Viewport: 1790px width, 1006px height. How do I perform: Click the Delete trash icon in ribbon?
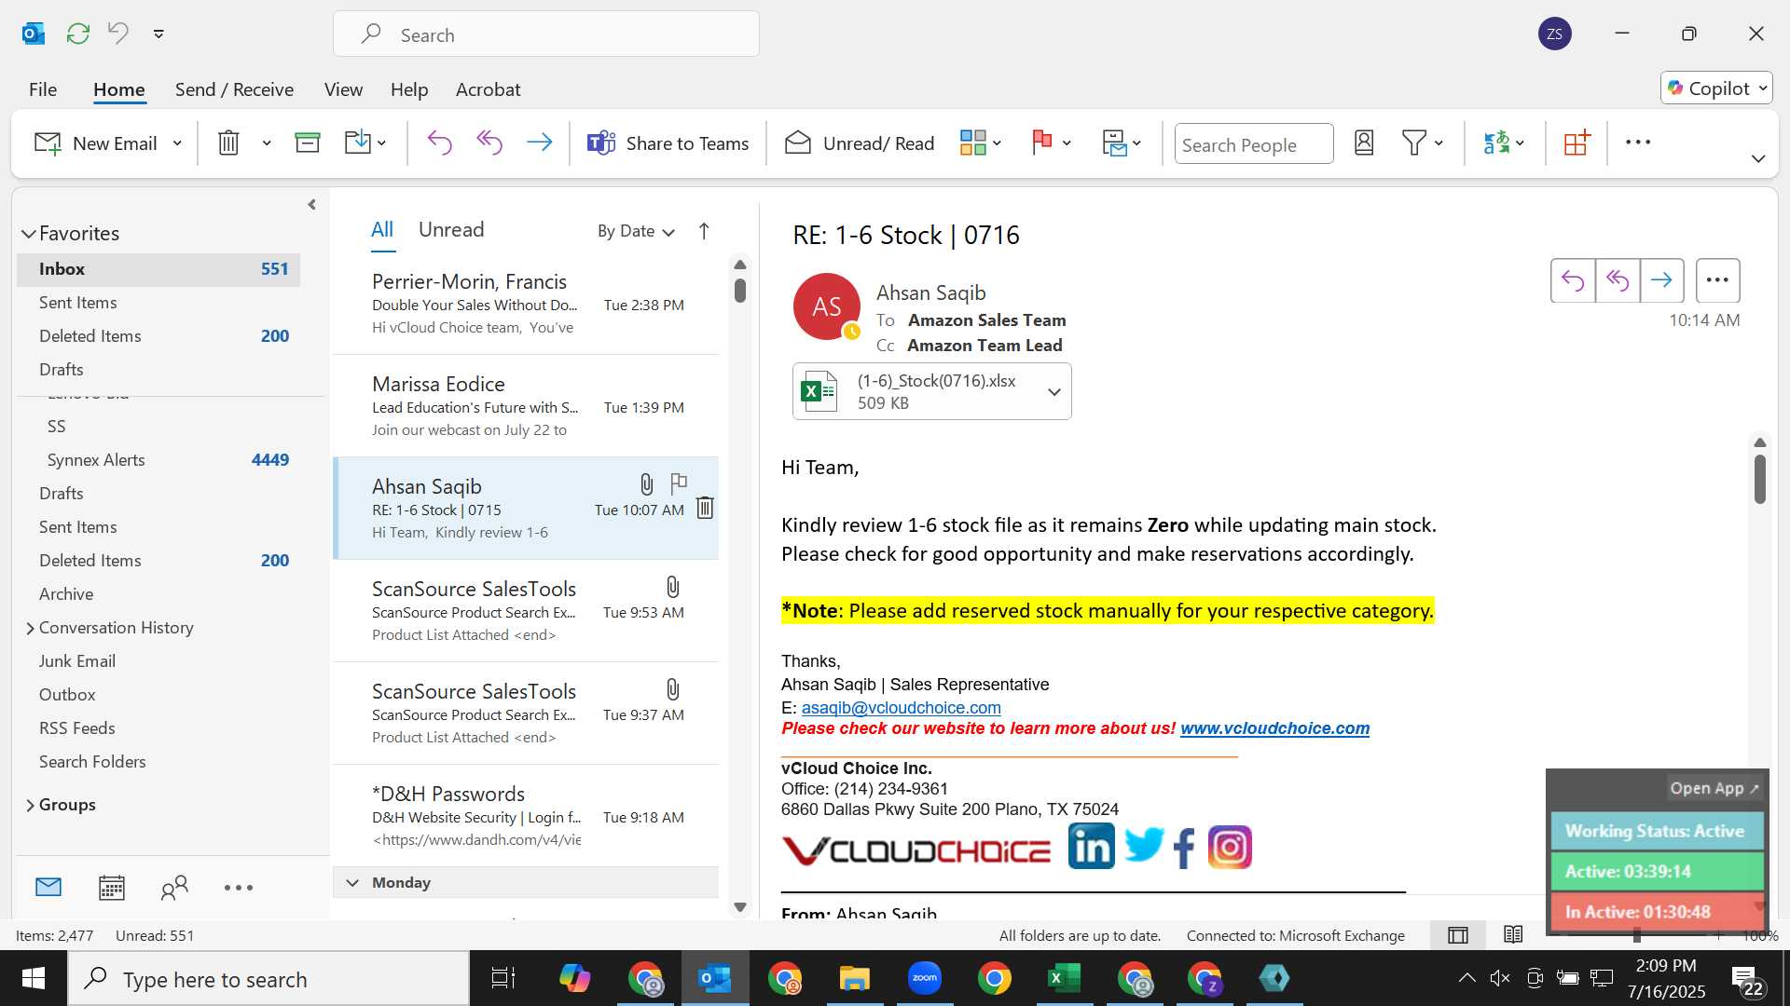tap(228, 143)
